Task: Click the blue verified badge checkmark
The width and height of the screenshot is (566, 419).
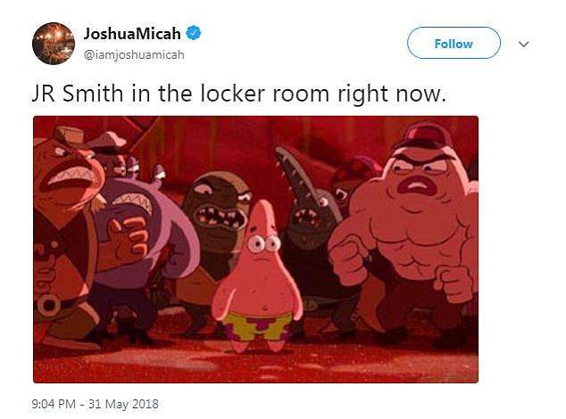Action: 193,33
